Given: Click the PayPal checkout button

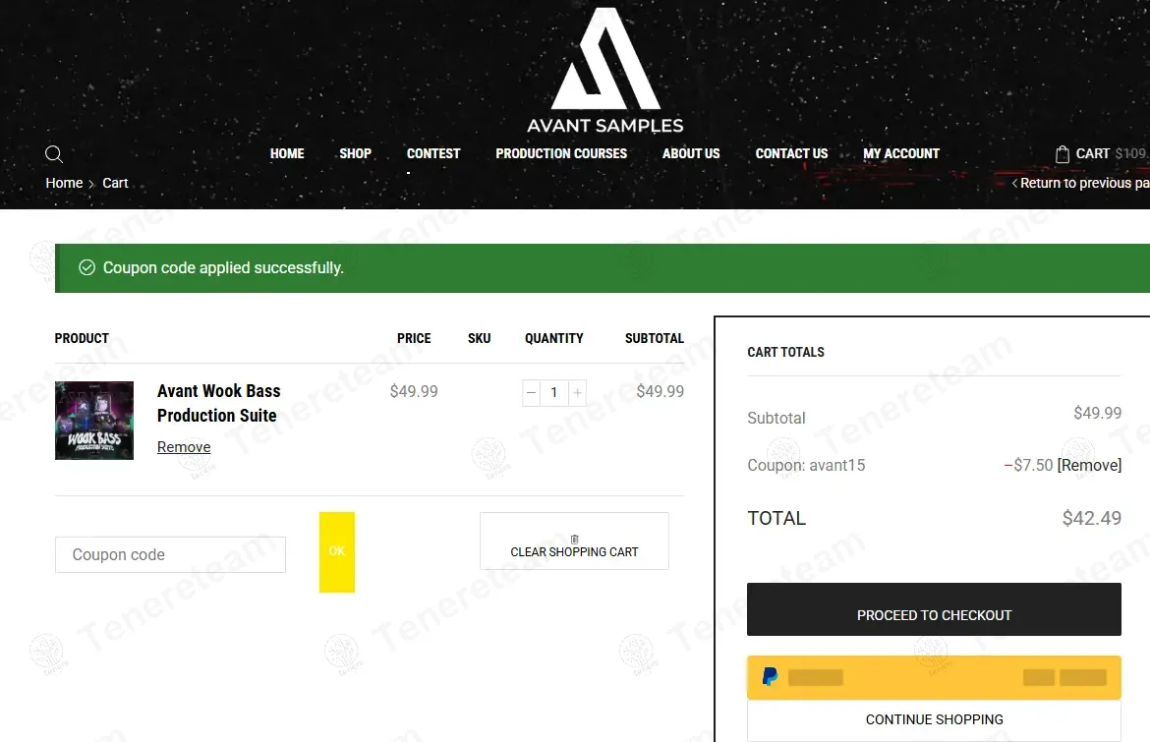Looking at the screenshot, I should coord(934,677).
